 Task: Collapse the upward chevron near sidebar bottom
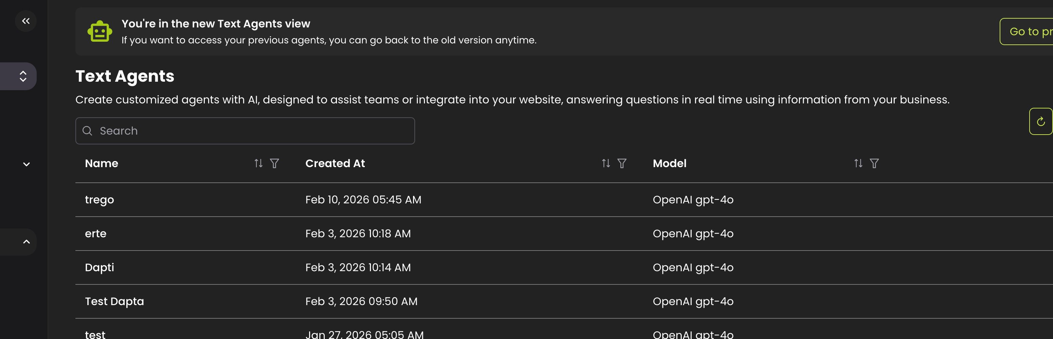click(27, 241)
